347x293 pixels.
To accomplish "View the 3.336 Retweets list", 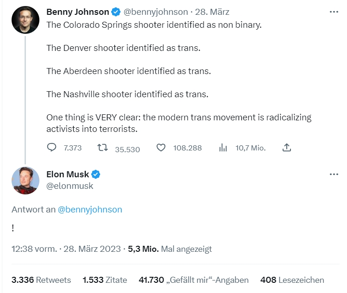I will pos(41,280).
